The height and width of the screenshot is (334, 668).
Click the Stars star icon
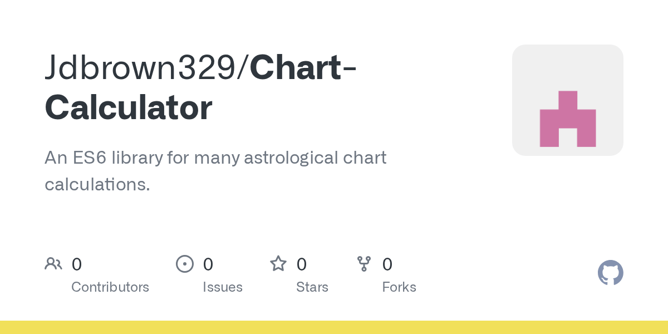point(278,264)
